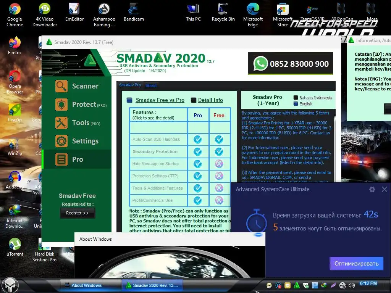Viewport: 391px width, 293px height.
Task: Open the Smadav Free vs Pro link
Action: point(160,100)
